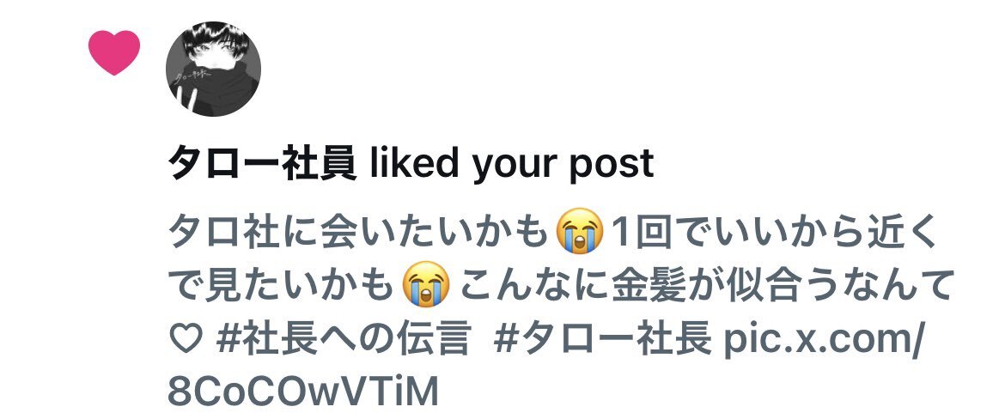The width and height of the screenshot is (1005, 419).
Task: Click the text で見たいかも
Action: point(281,287)
